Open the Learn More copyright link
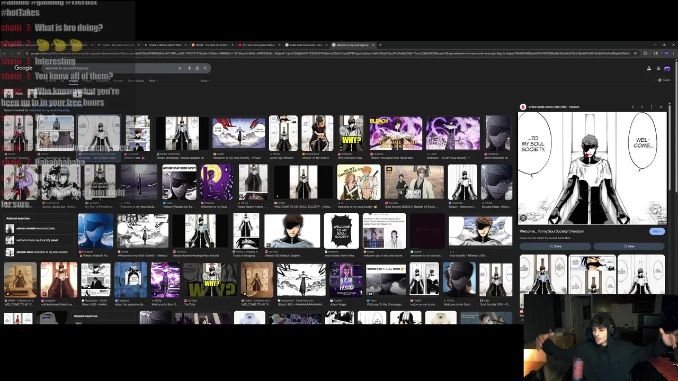This screenshot has height=381, width=678. click(x=564, y=238)
